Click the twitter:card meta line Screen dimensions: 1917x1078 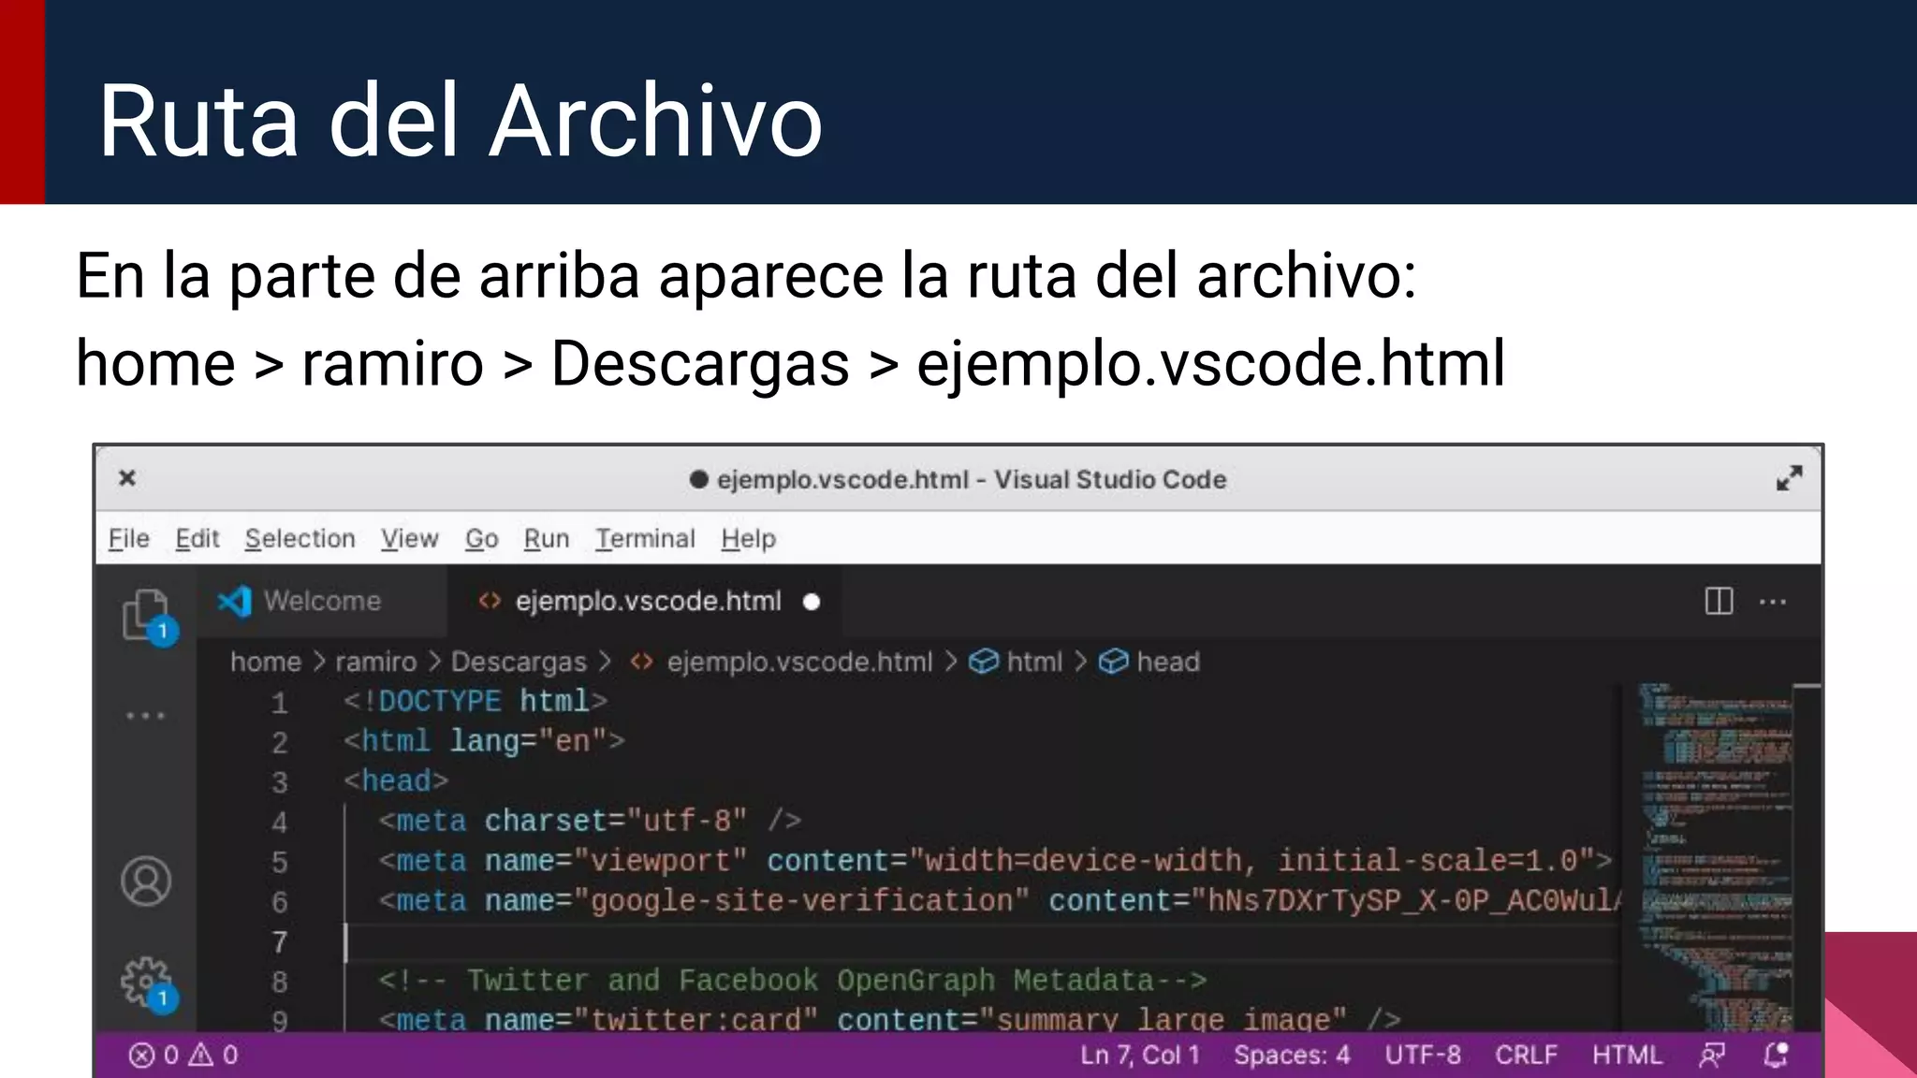click(x=889, y=1019)
